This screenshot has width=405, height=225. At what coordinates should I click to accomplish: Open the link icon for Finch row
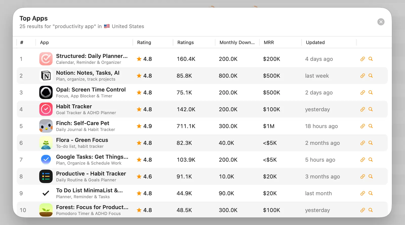tap(362, 126)
